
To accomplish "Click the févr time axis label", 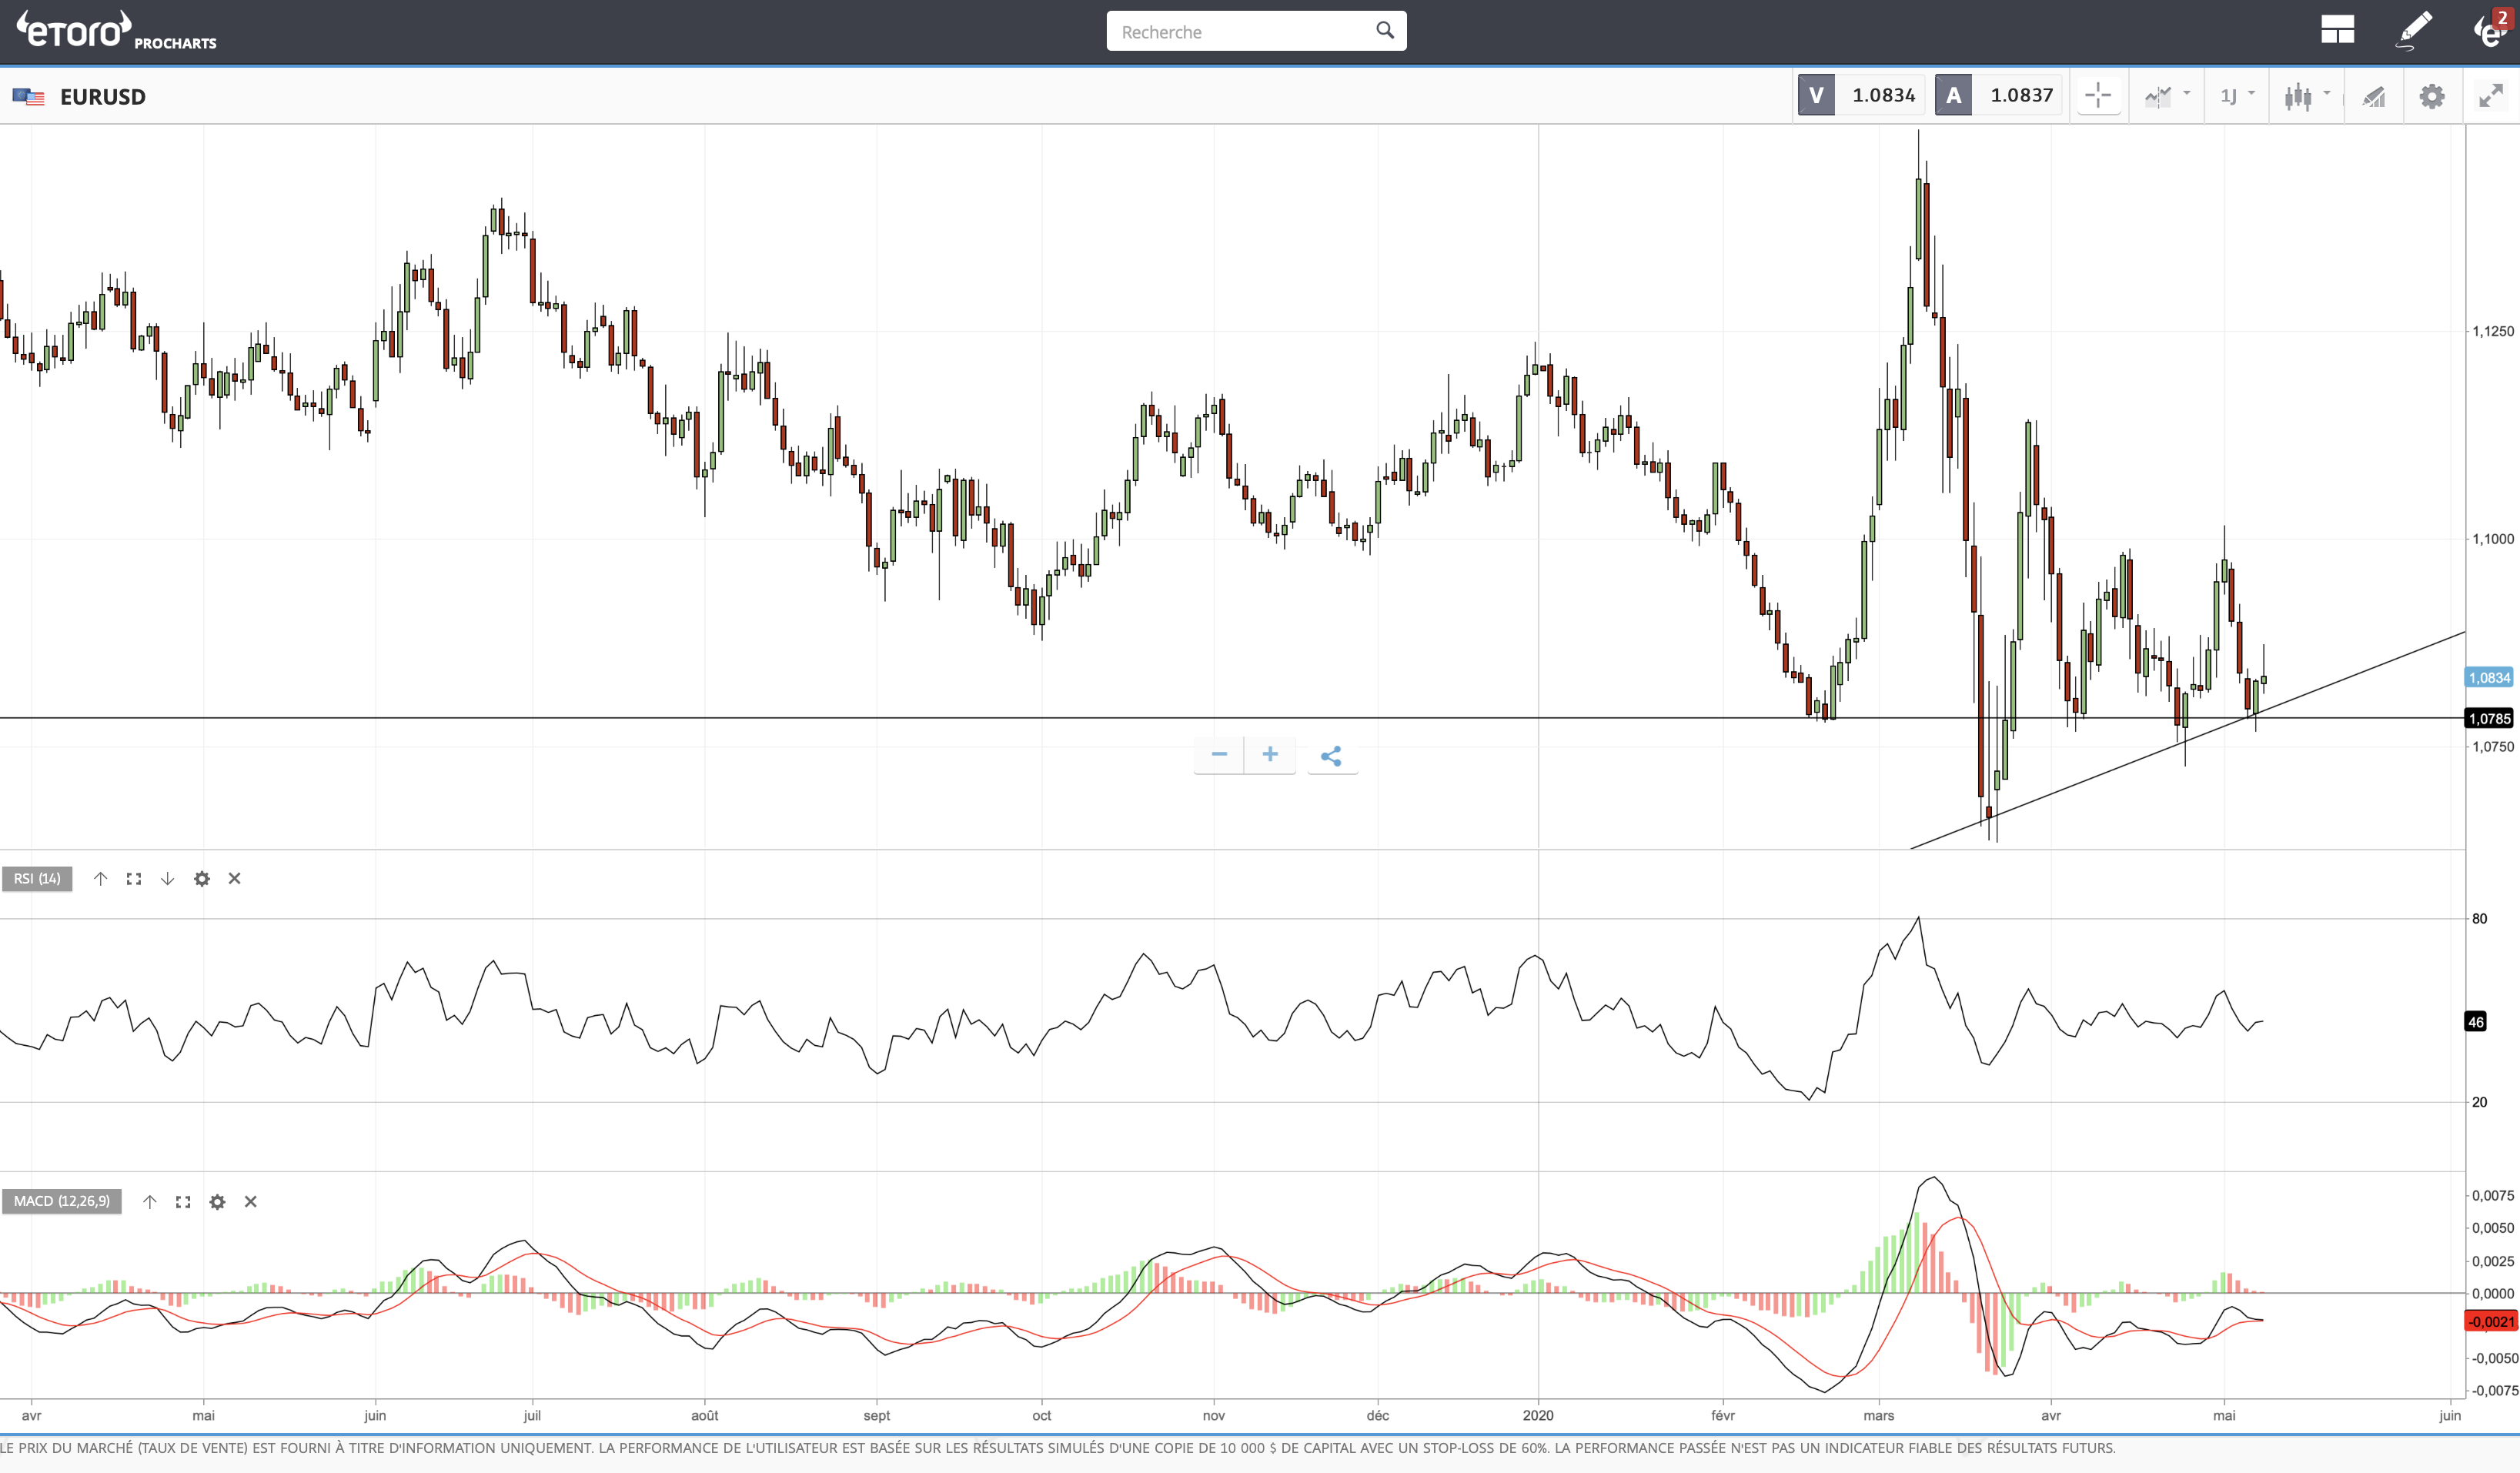I will pos(1723,1415).
